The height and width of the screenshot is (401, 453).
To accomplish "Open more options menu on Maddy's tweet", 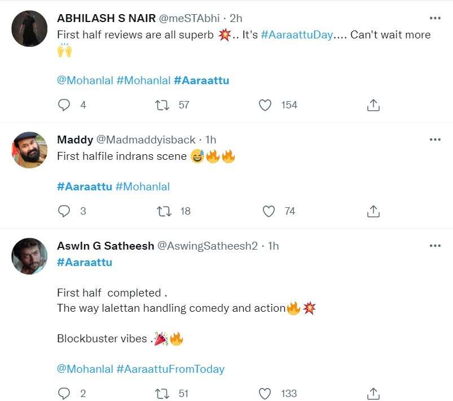I will click(435, 139).
